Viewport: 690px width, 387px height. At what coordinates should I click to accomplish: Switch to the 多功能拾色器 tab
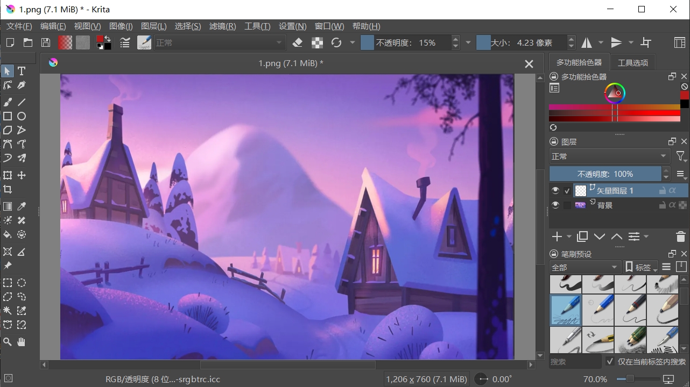(579, 62)
